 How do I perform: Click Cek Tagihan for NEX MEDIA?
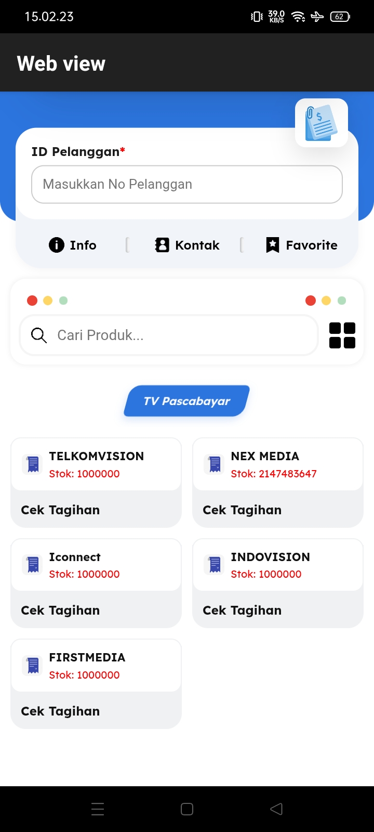tap(242, 510)
